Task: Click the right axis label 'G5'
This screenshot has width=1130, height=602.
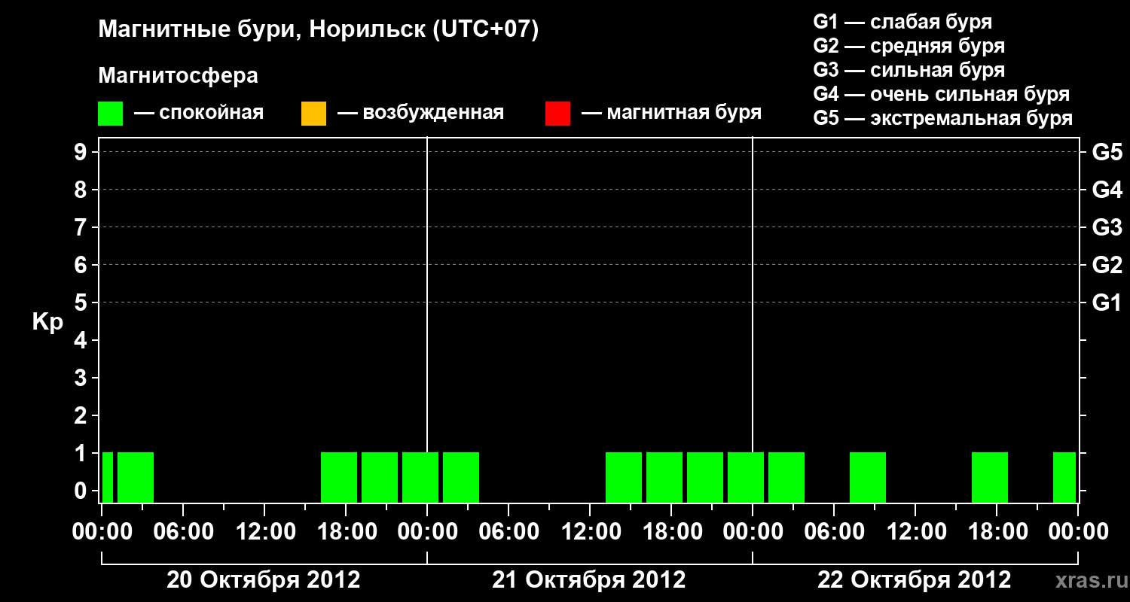Action: click(x=1107, y=152)
